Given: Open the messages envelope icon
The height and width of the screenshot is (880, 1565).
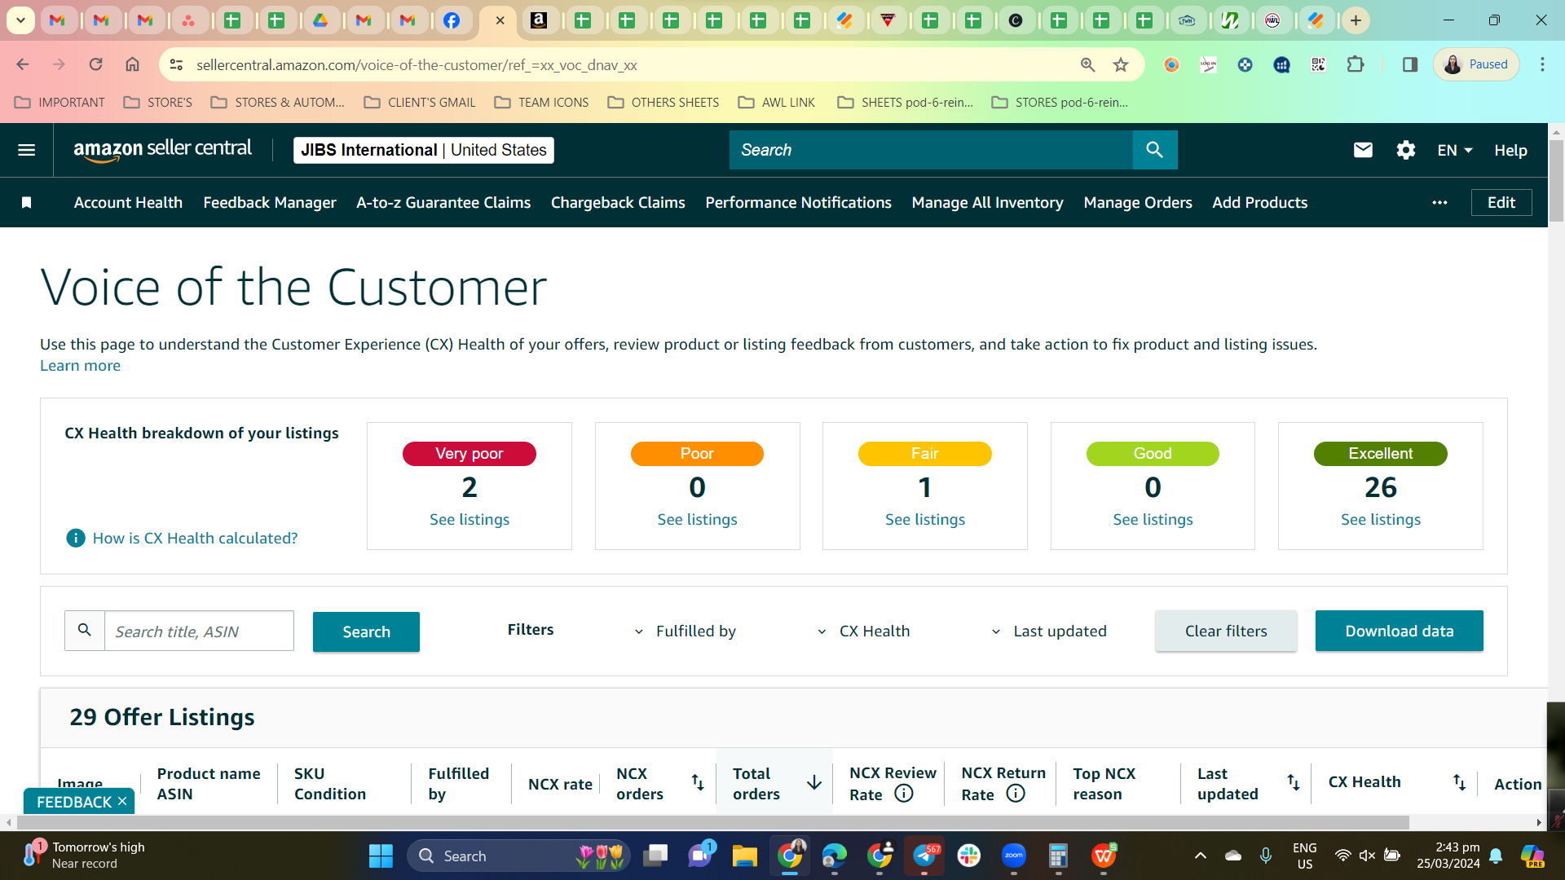Looking at the screenshot, I should (1363, 150).
